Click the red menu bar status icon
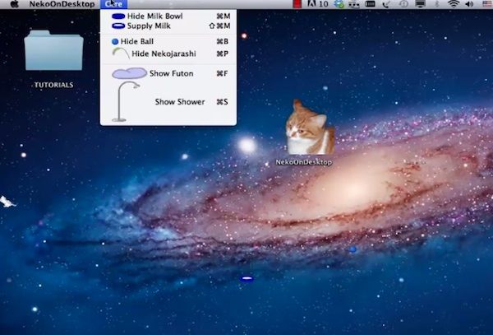 297,4
